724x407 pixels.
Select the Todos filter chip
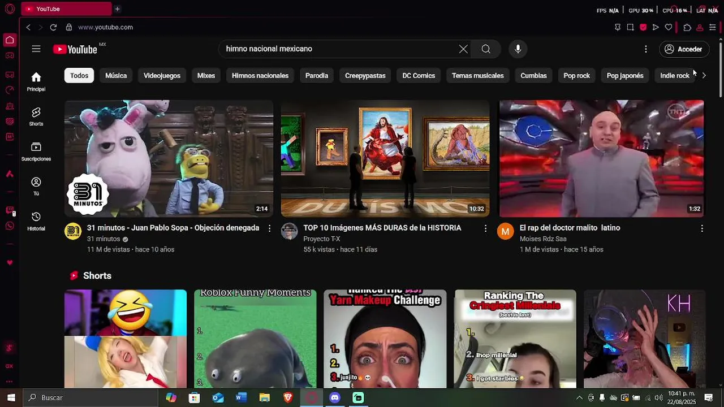point(79,76)
